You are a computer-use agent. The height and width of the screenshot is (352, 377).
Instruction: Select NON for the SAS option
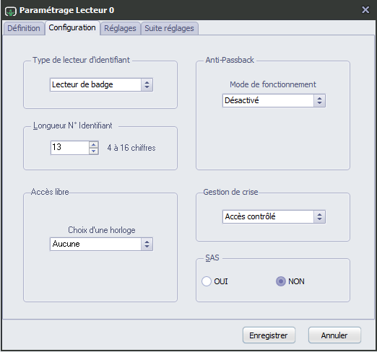tap(281, 281)
